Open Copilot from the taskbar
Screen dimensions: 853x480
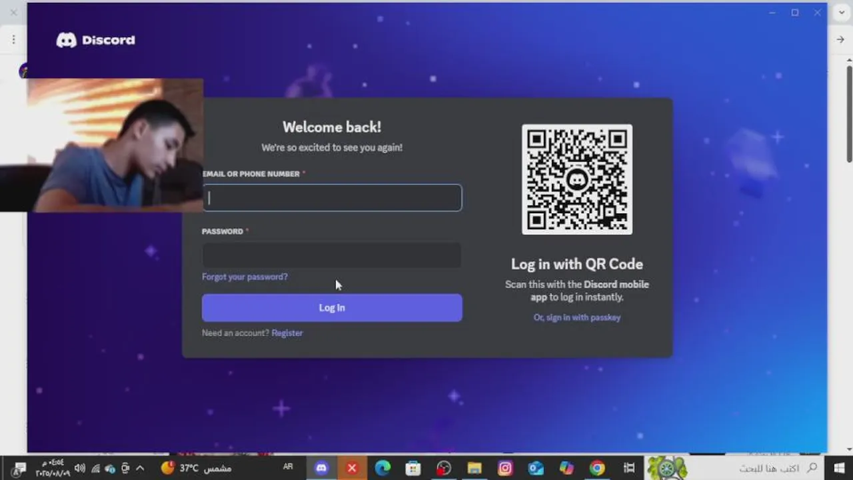pyautogui.click(x=566, y=468)
